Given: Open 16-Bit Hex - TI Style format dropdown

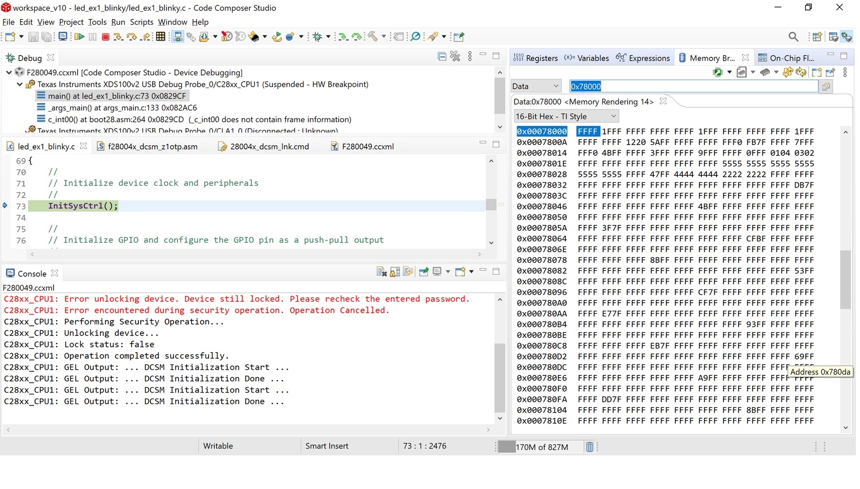Looking at the screenshot, I should click(567, 116).
